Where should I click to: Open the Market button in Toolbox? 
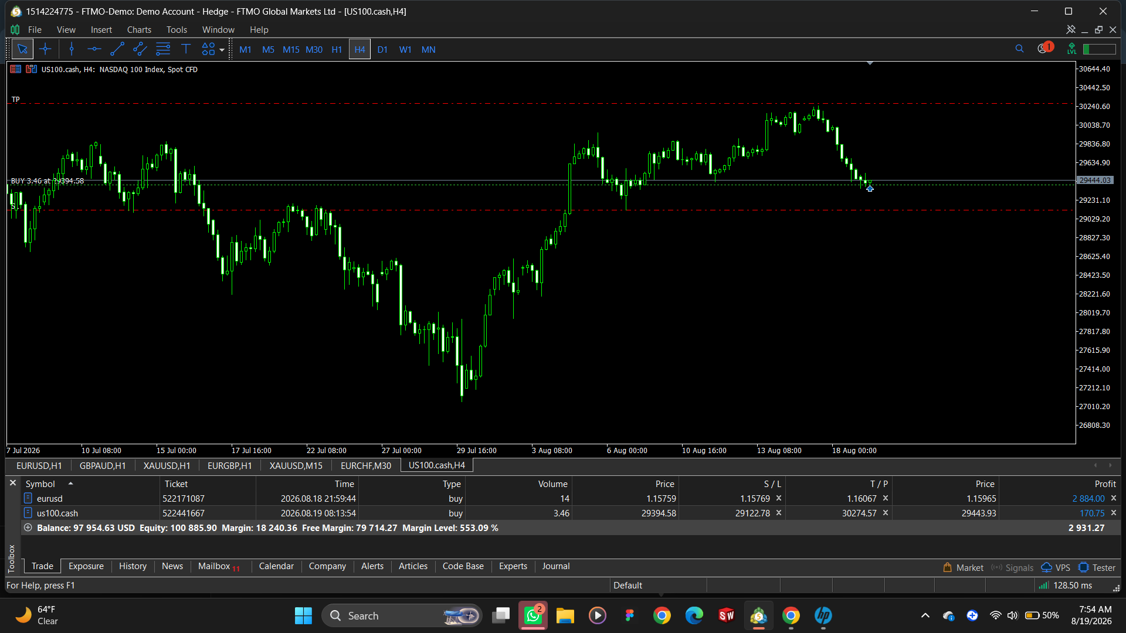tap(962, 567)
